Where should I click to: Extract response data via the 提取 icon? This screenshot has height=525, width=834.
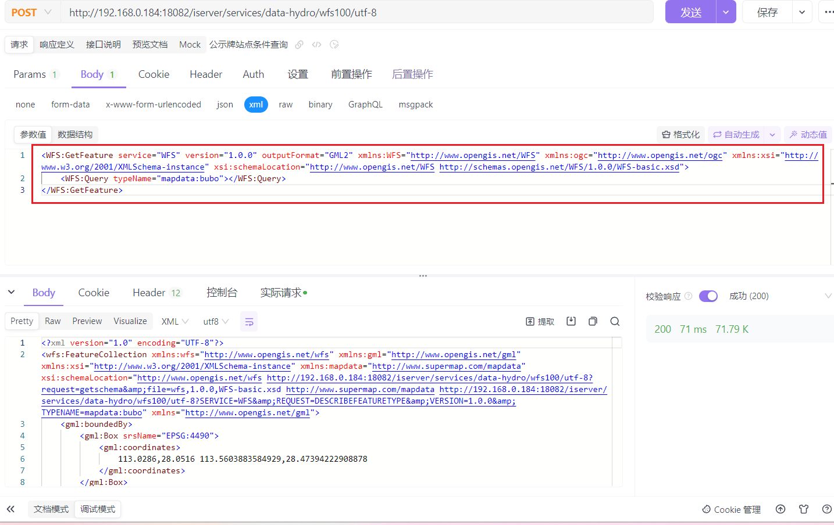click(539, 321)
